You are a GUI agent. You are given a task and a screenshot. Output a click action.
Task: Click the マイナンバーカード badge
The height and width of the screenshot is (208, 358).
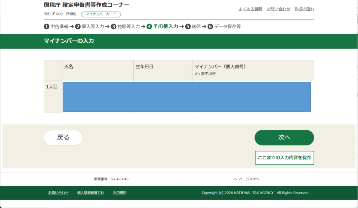101,14
